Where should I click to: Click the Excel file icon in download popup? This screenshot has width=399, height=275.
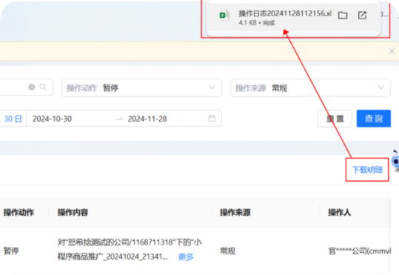[x=224, y=16]
